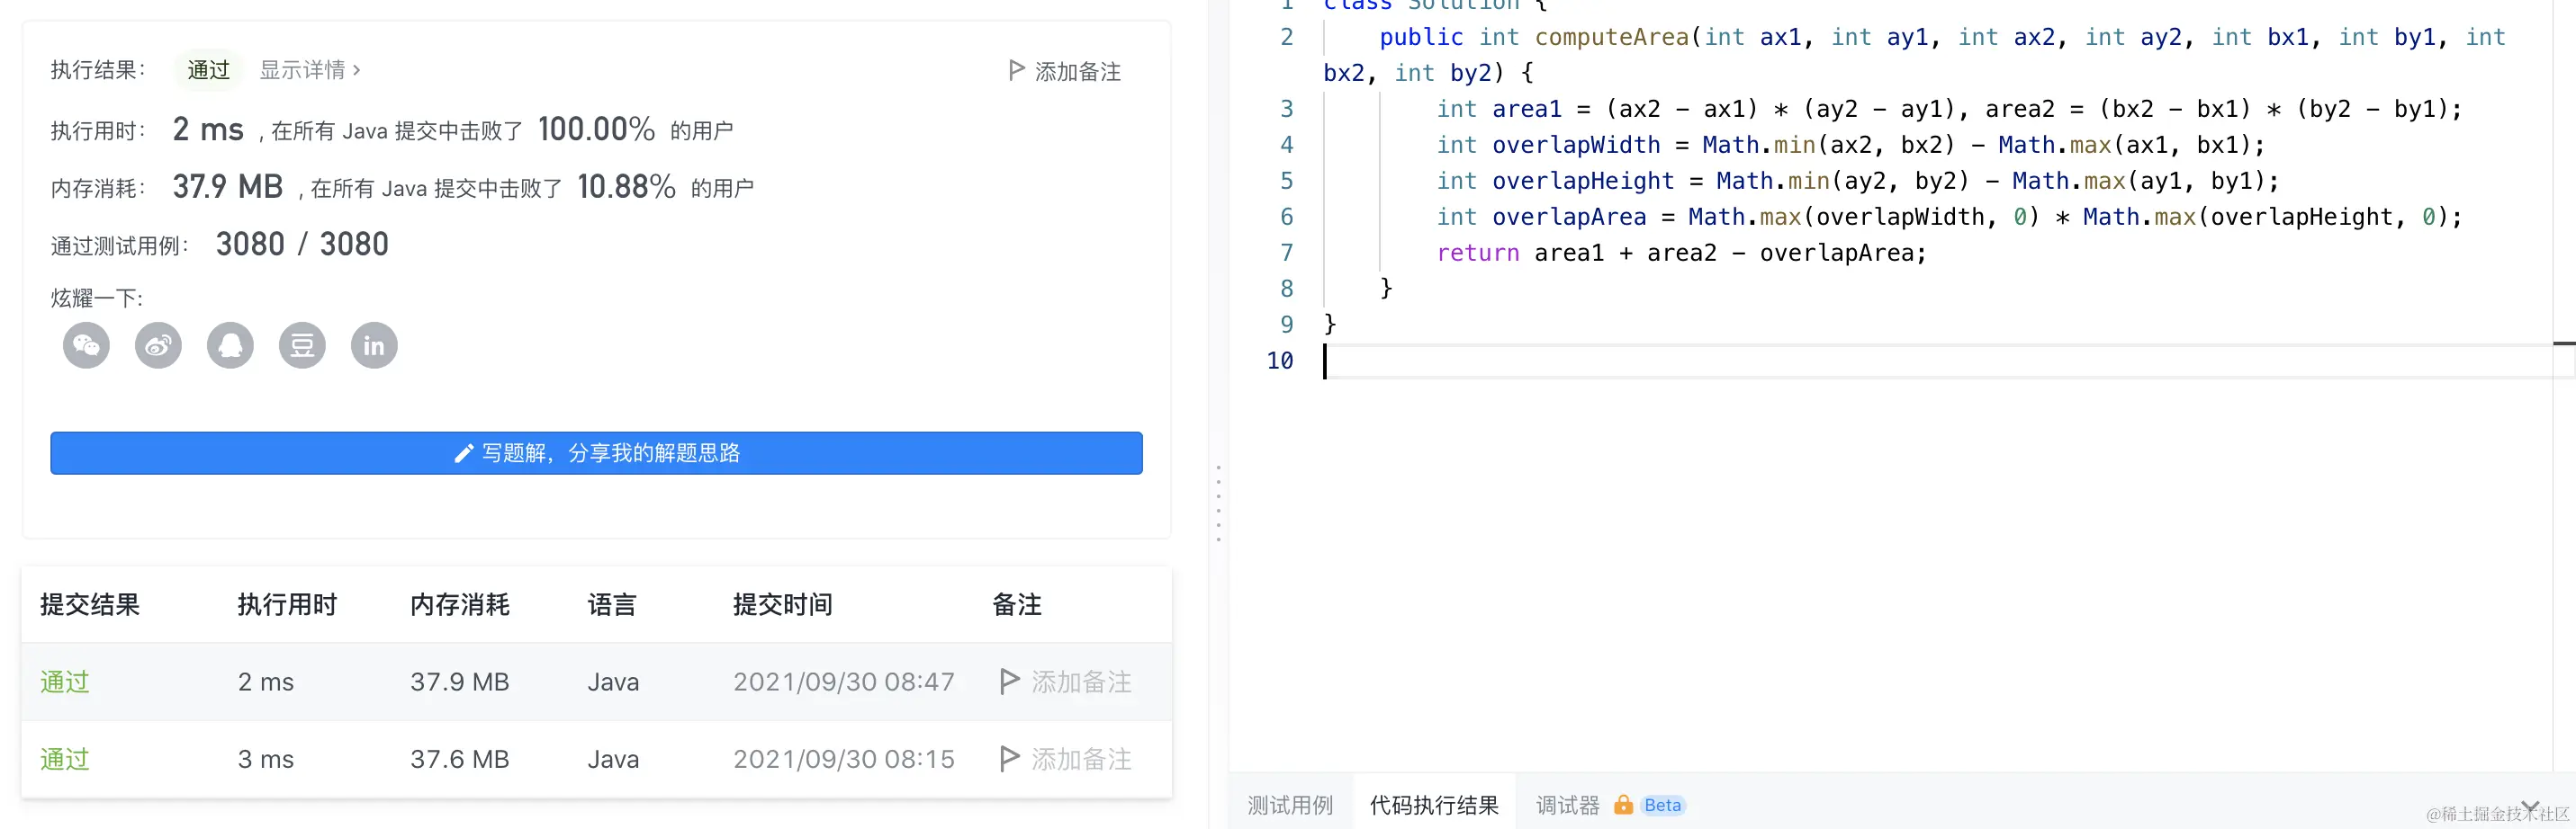Click '37.6 MB' cell in table
Screen dimensions: 2576x829
click(x=460, y=760)
